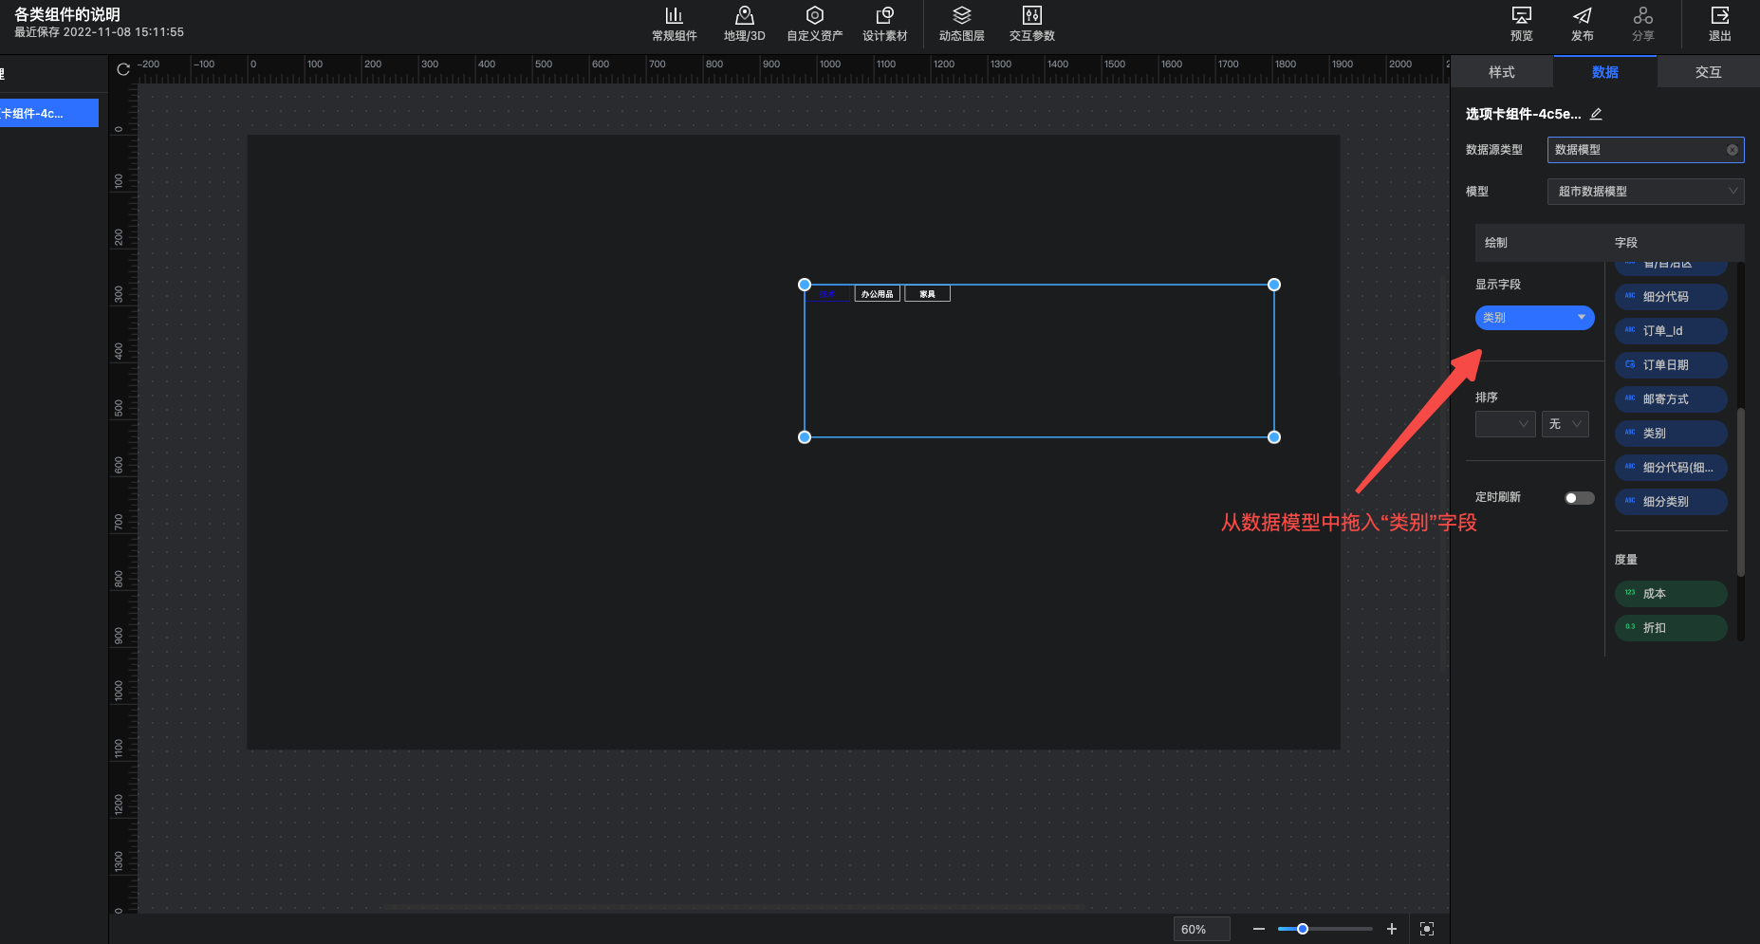
Task: Switch to the 样式 tab
Action: pyautogui.click(x=1501, y=72)
